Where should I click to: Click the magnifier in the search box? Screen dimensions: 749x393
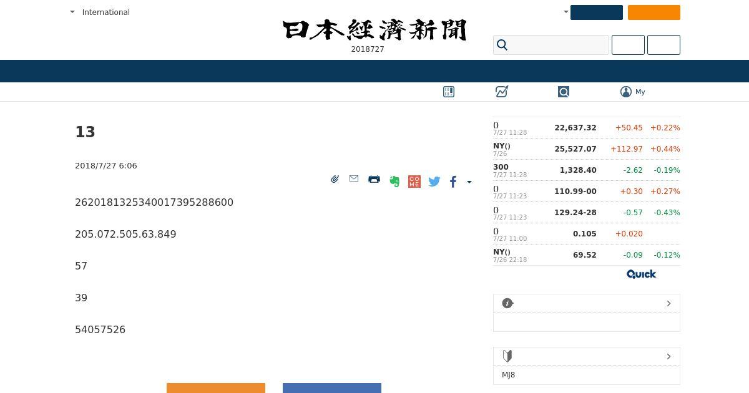(502, 45)
